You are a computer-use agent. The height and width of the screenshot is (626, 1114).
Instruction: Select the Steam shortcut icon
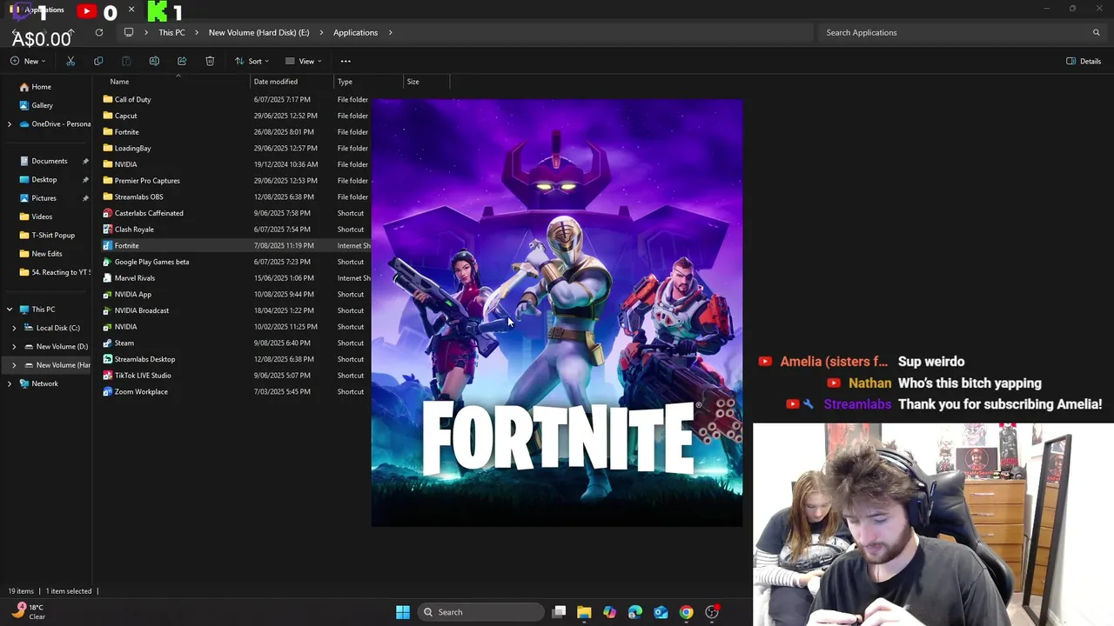coord(108,343)
